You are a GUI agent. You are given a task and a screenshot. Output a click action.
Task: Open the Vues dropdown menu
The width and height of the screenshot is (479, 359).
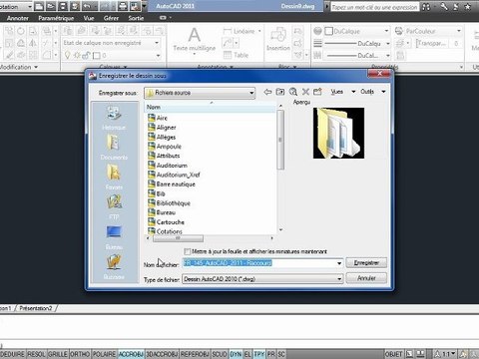(x=343, y=92)
